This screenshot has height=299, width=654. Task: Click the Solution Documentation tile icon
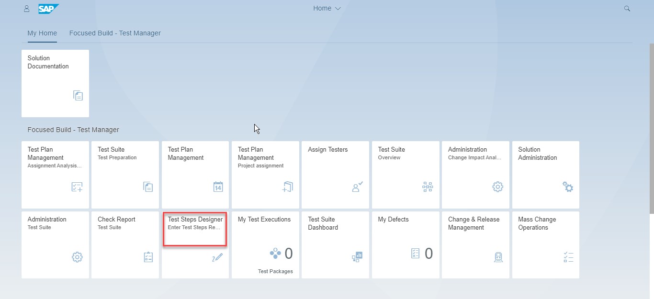[78, 95]
